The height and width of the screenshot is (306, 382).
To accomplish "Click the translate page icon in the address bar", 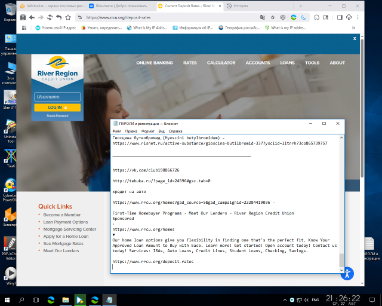I will coord(263,17).
